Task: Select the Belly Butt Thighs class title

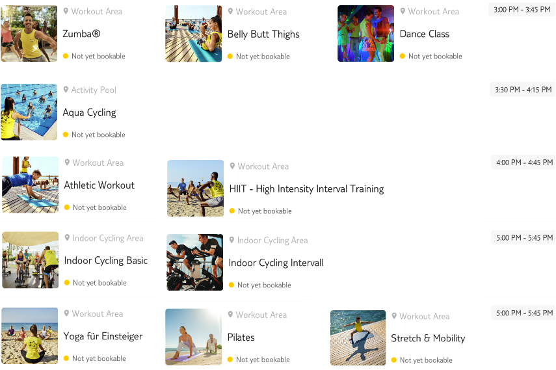Action: [x=263, y=34]
